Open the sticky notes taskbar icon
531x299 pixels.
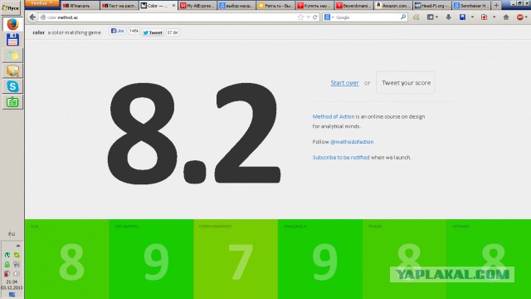pos(12,56)
